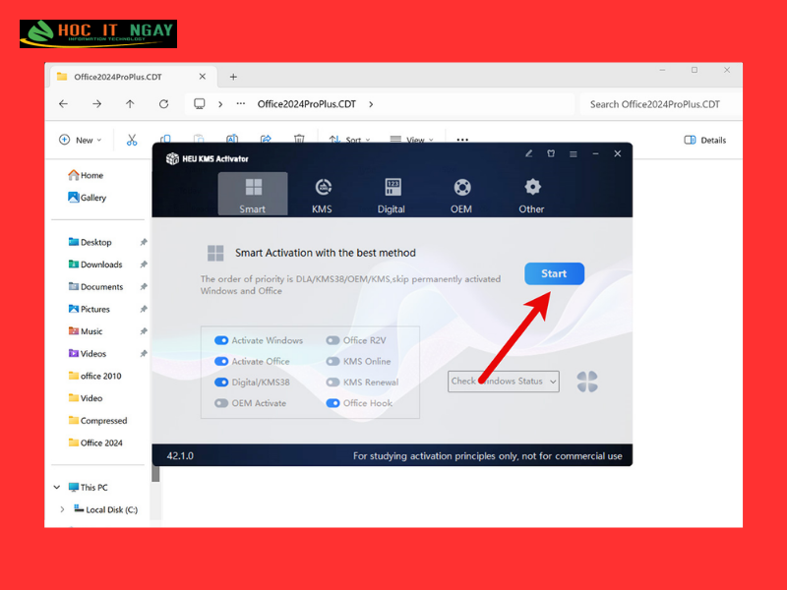Open the New dropdown in Explorer toolbar
Image resolution: width=787 pixels, height=590 pixels.
click(81, 140)
